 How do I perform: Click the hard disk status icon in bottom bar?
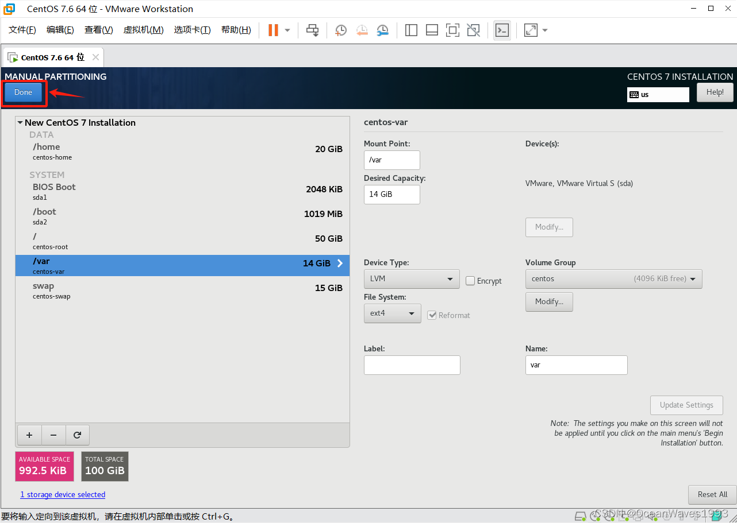[580, 516]
